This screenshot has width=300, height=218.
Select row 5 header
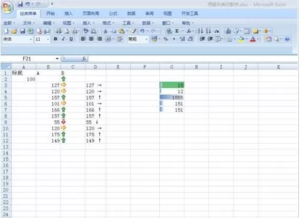[6, 98]
